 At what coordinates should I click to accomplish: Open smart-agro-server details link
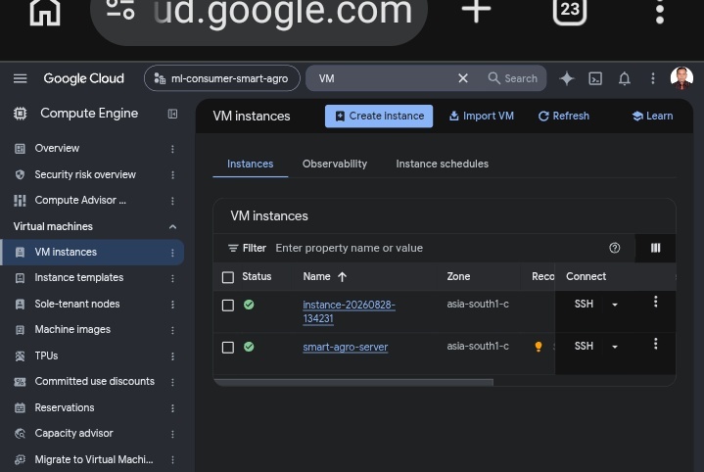(346, 348)
